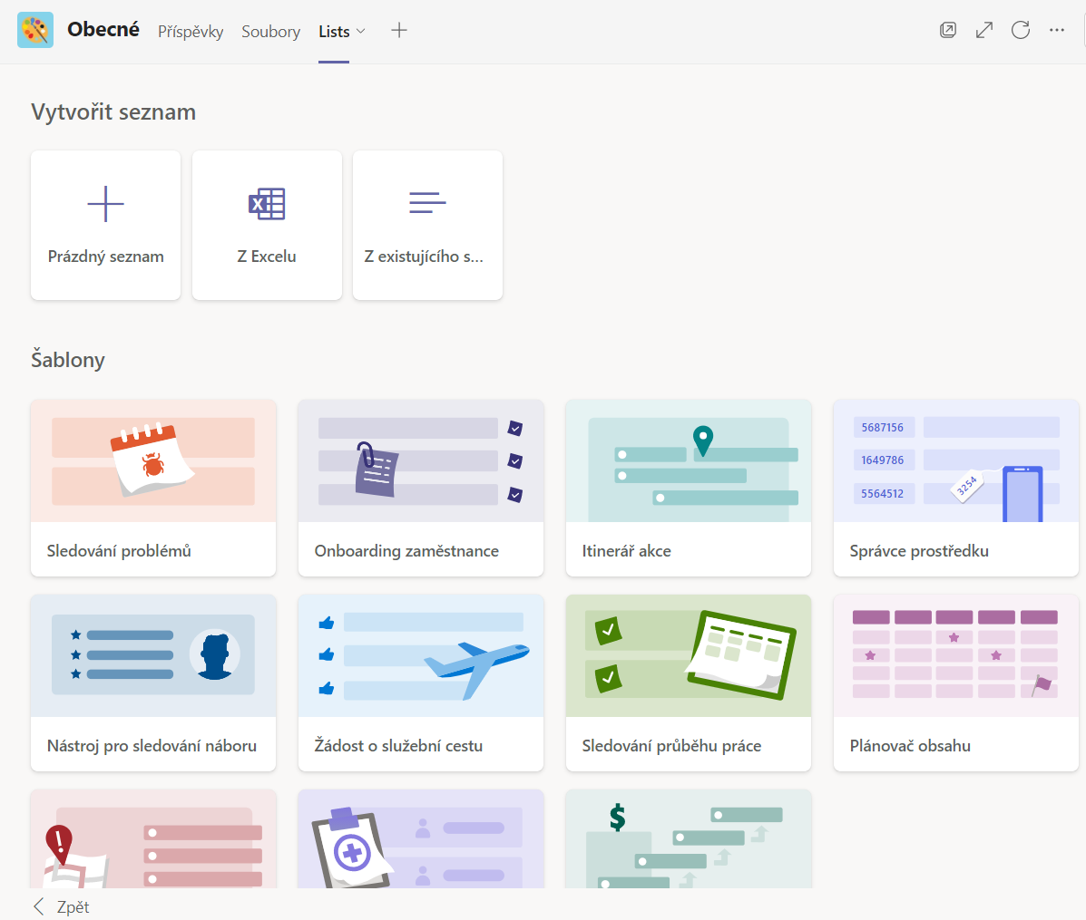Open the more options ellipsis menu

tap(1057, 30)
